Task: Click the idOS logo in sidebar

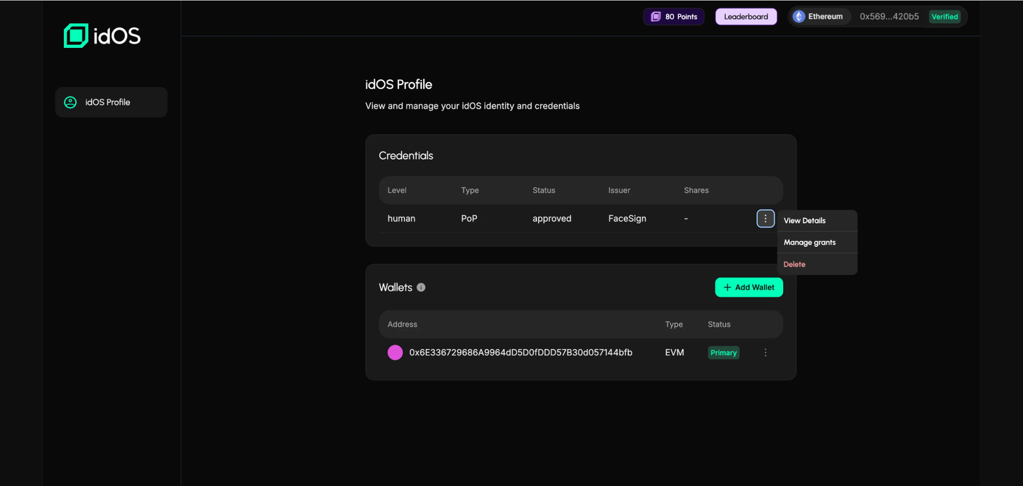Action: [102, 36]
